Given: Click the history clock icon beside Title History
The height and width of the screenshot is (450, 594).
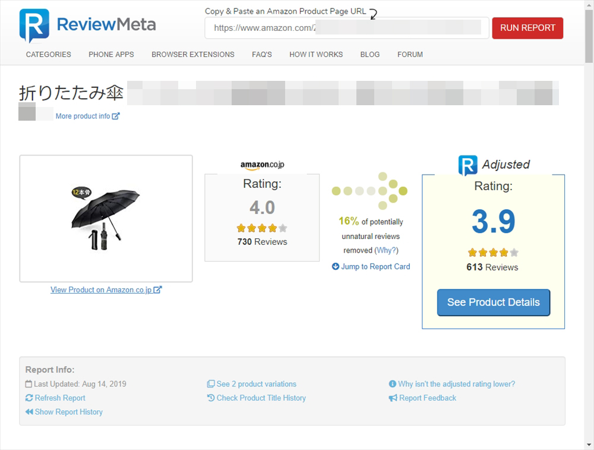Looking at the screenshot, I should (x=211, y=398).
